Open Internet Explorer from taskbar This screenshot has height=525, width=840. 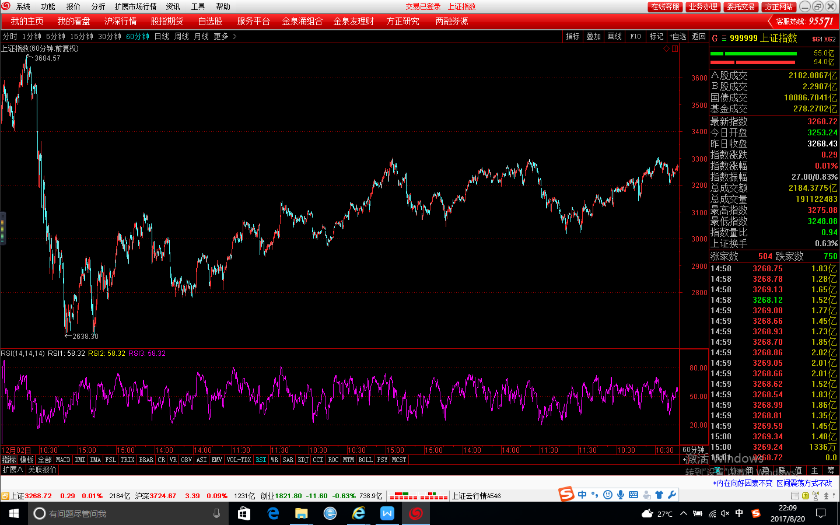click(358, 513)
